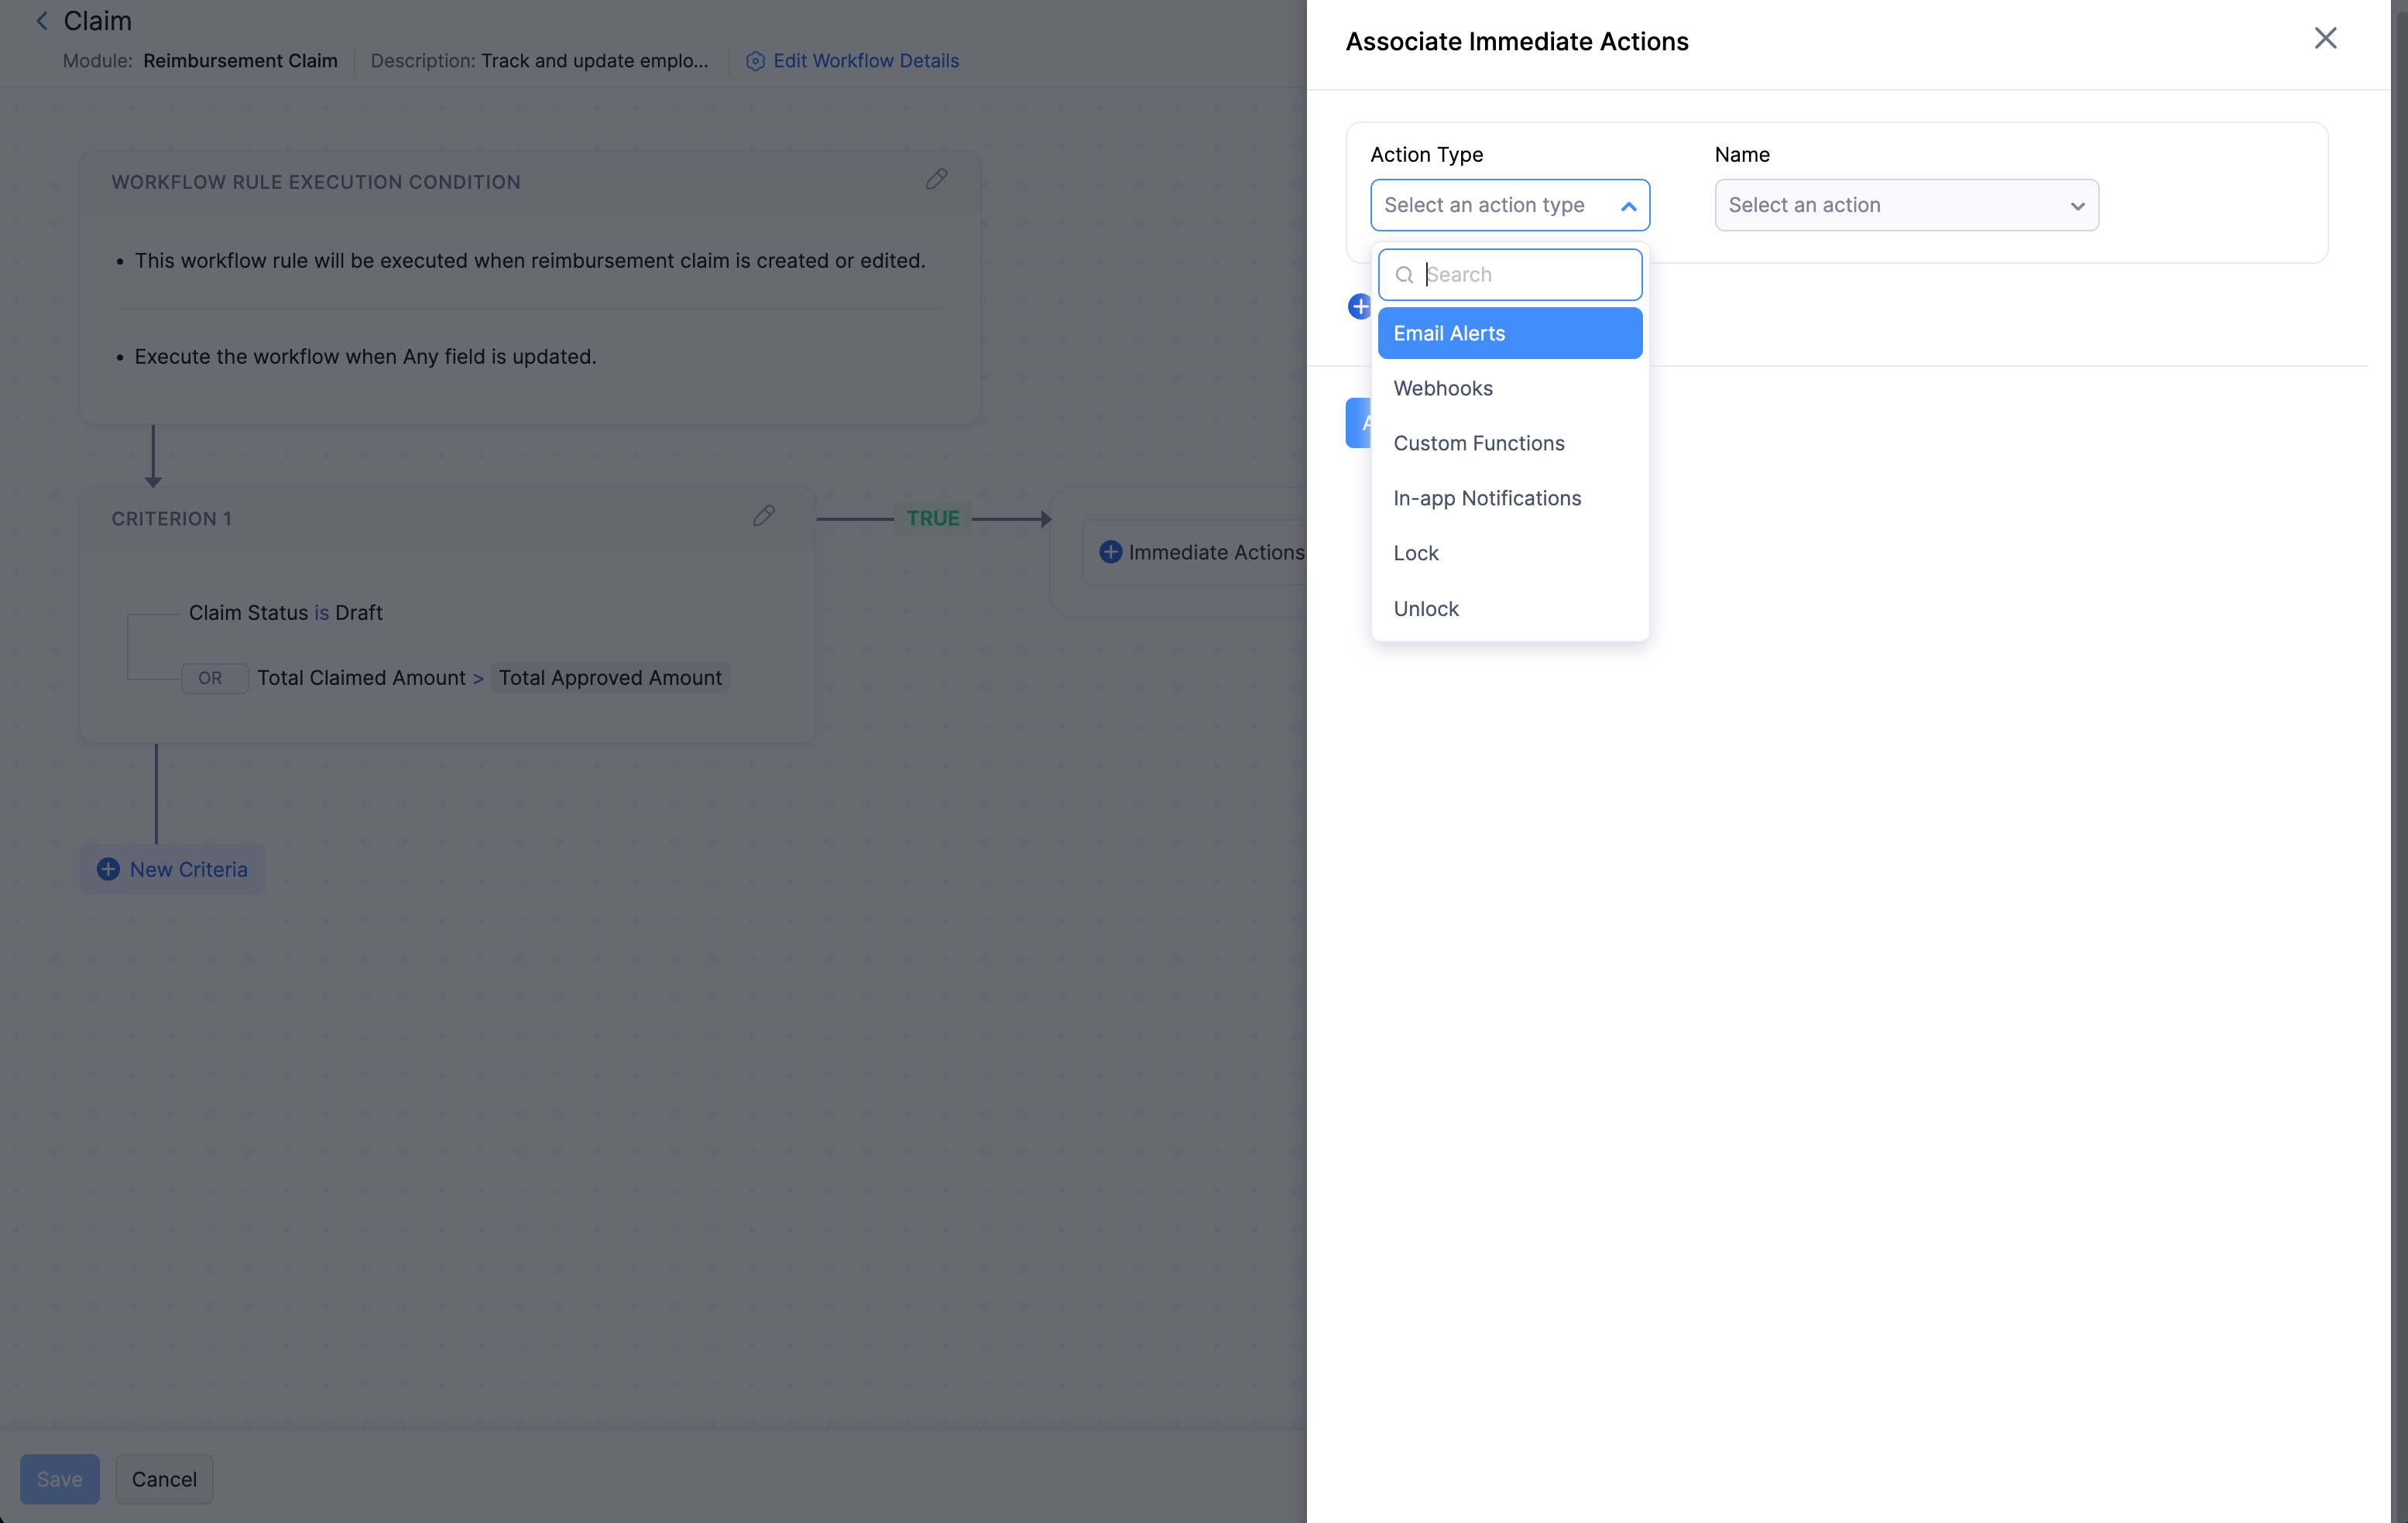Click the magnifier icon in the search box
The height and width of the screenshot is (1523, 2408).
1404,275
